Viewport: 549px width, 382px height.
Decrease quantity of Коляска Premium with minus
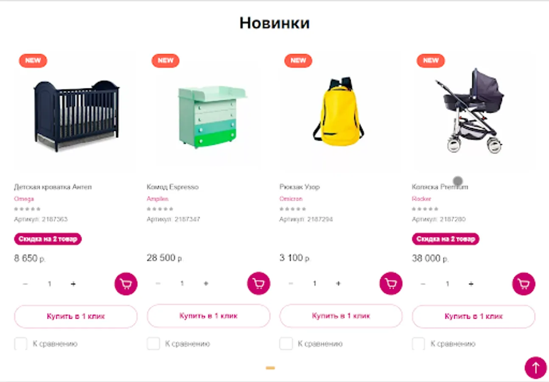click(423, 284)
